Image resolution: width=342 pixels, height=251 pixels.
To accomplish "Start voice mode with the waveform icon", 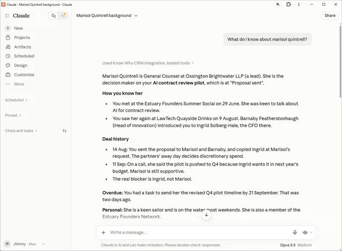I will click(305, 232).
